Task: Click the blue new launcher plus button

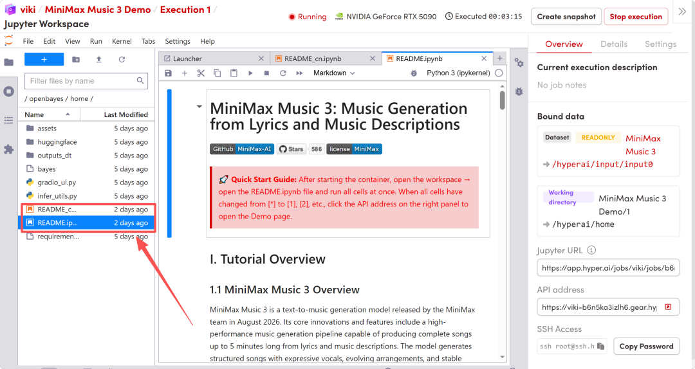Action: point(44,59)
